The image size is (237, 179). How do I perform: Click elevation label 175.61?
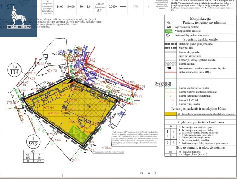107,148
